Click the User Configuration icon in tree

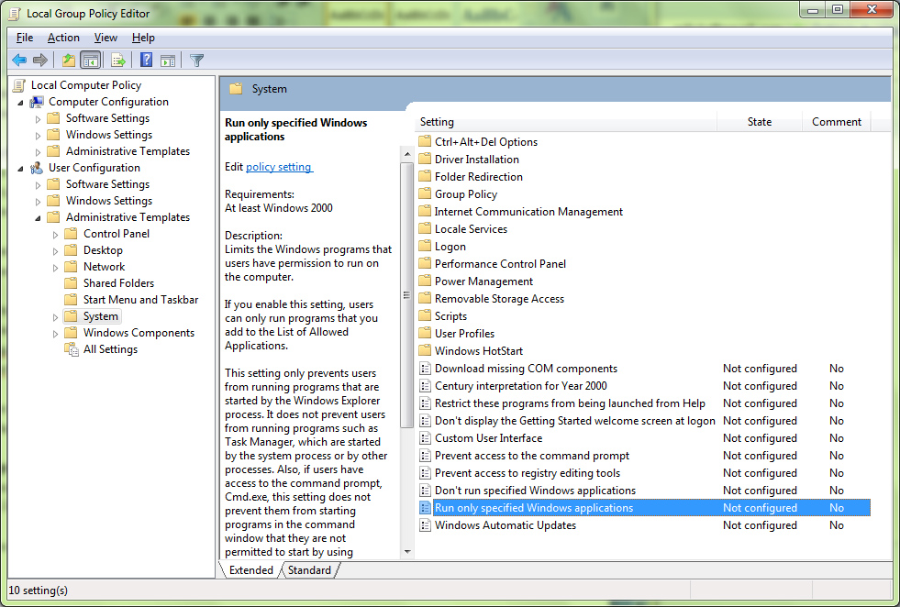37,168
